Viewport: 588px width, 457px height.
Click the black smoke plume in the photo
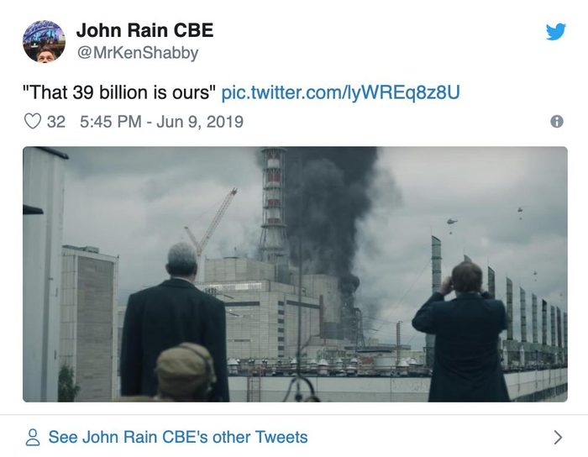pos(323,202)
